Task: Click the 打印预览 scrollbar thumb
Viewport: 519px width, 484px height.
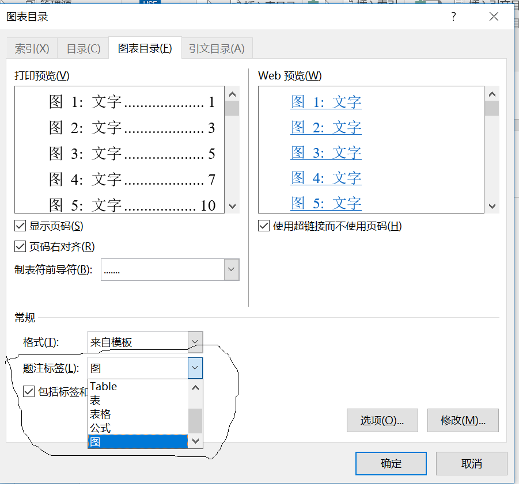Action: [x=232, y=108]
